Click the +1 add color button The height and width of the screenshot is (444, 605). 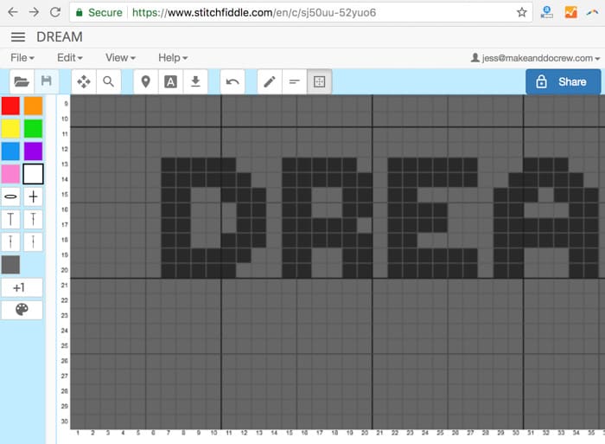(x=22, y=287)
